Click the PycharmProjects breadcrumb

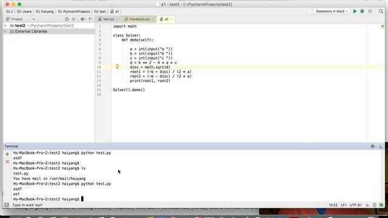(74, 12)
